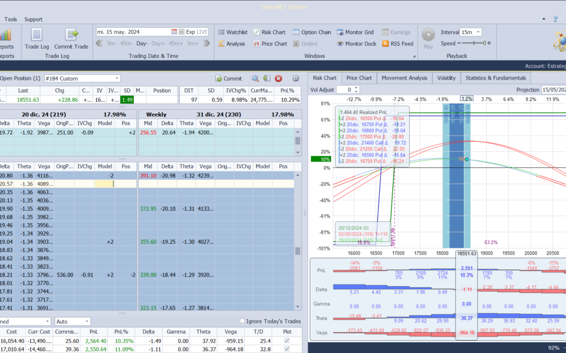Click the magnifier icon next to Commit
This screenshot has width=566, height=353.
click(x=255, y=78)
